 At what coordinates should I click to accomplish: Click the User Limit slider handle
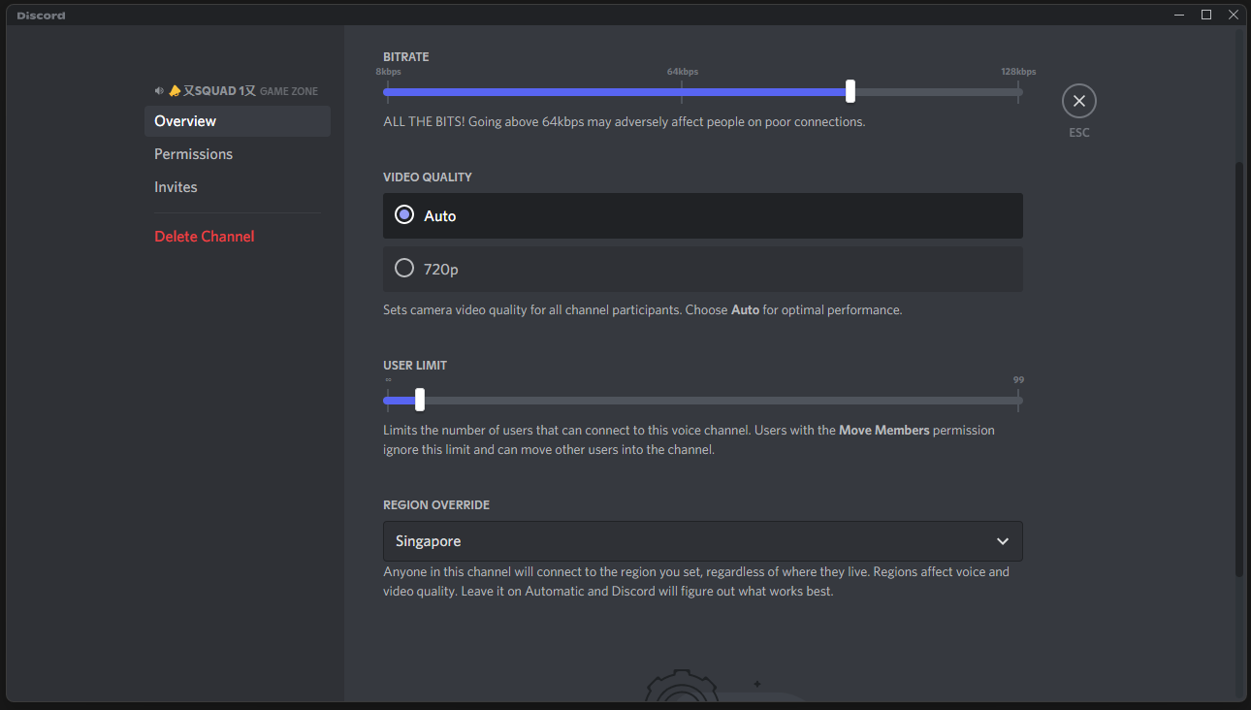(420, 400)
